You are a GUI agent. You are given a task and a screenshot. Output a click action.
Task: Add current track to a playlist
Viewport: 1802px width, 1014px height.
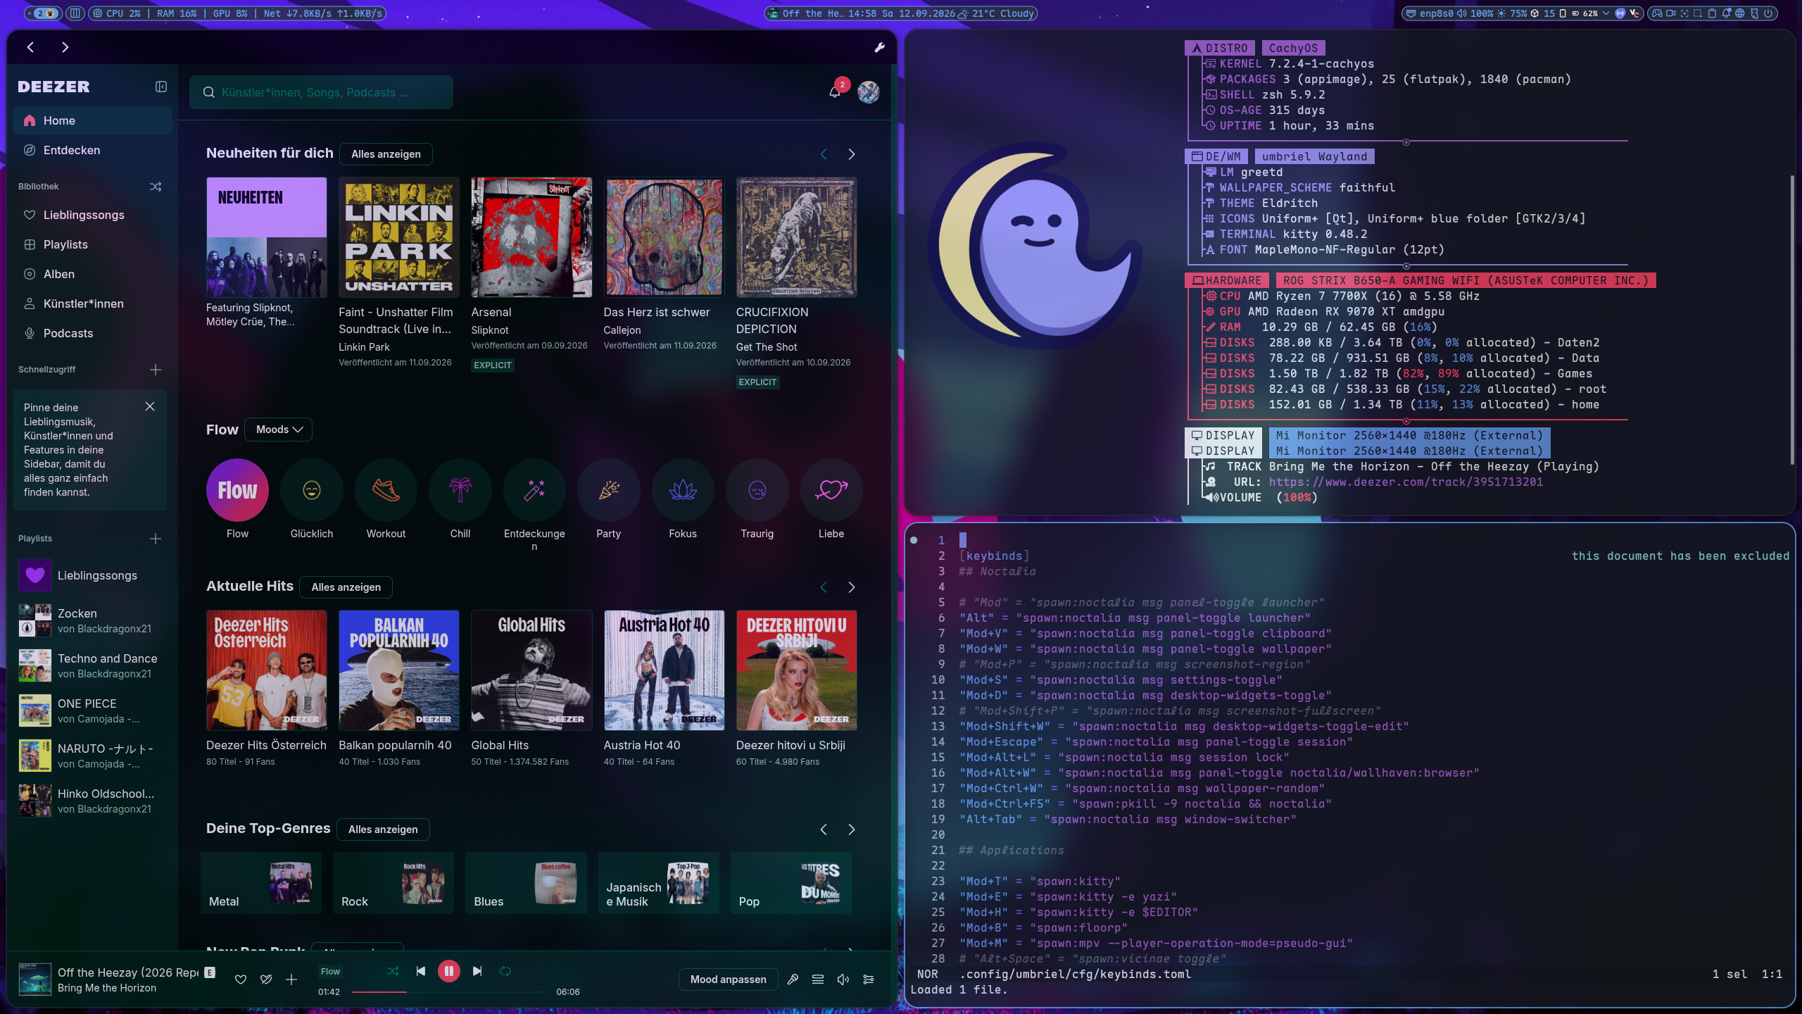[x=291, y=979]
